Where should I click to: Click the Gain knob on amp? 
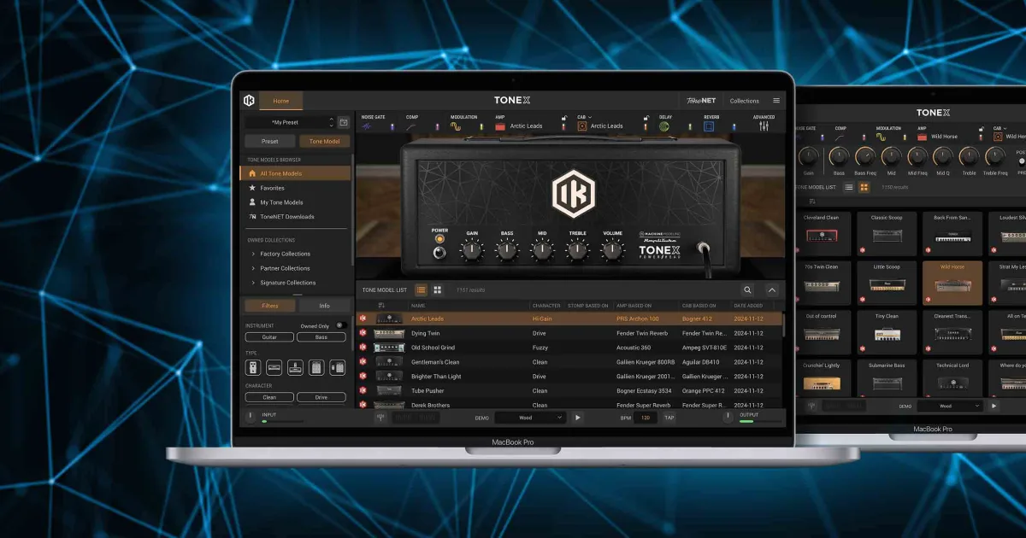(471, 250)
